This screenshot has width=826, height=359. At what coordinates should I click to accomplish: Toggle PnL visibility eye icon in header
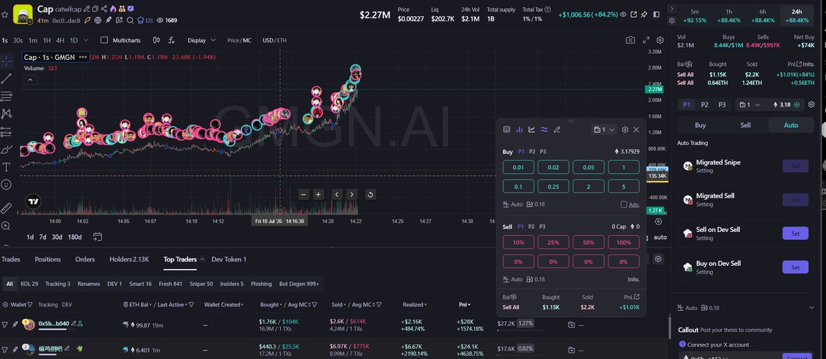click(x=623, y=14)
